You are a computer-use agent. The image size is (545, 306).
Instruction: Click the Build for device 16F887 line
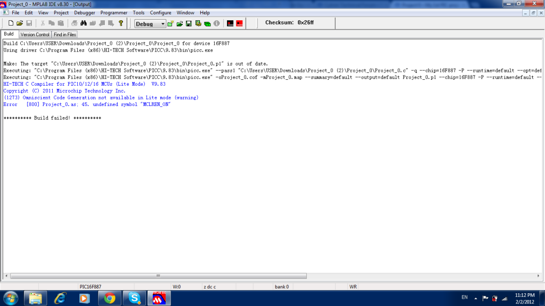click(x=117, y=44)
